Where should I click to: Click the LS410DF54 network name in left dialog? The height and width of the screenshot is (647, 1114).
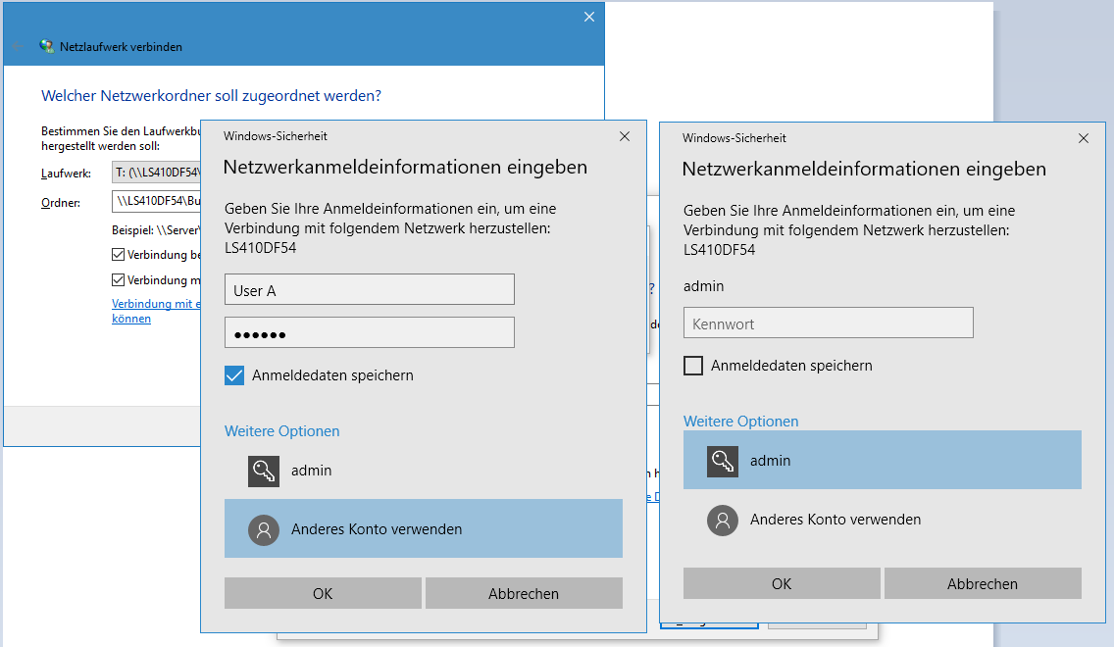[260, 248]
